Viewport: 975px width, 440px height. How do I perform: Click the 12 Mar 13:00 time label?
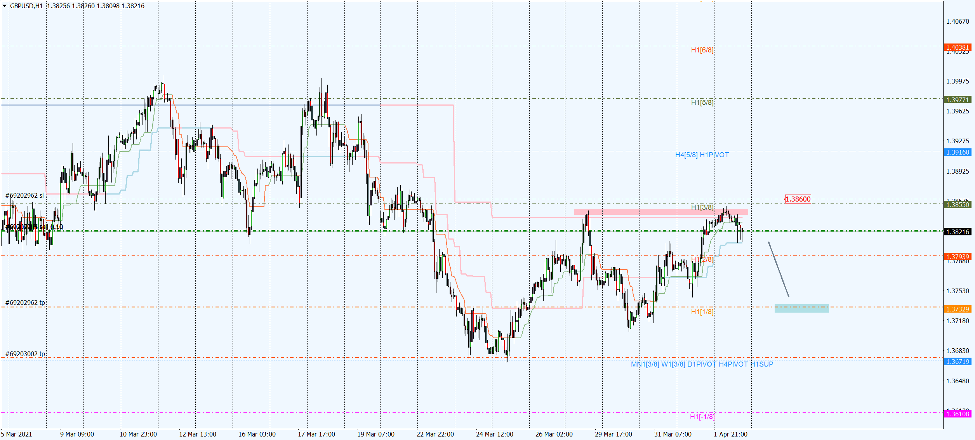(198, 434)
